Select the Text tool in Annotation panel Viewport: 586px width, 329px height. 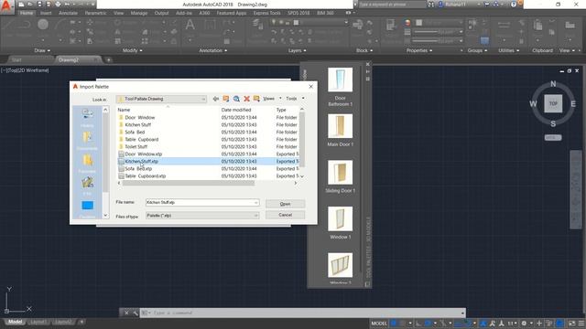190,26
